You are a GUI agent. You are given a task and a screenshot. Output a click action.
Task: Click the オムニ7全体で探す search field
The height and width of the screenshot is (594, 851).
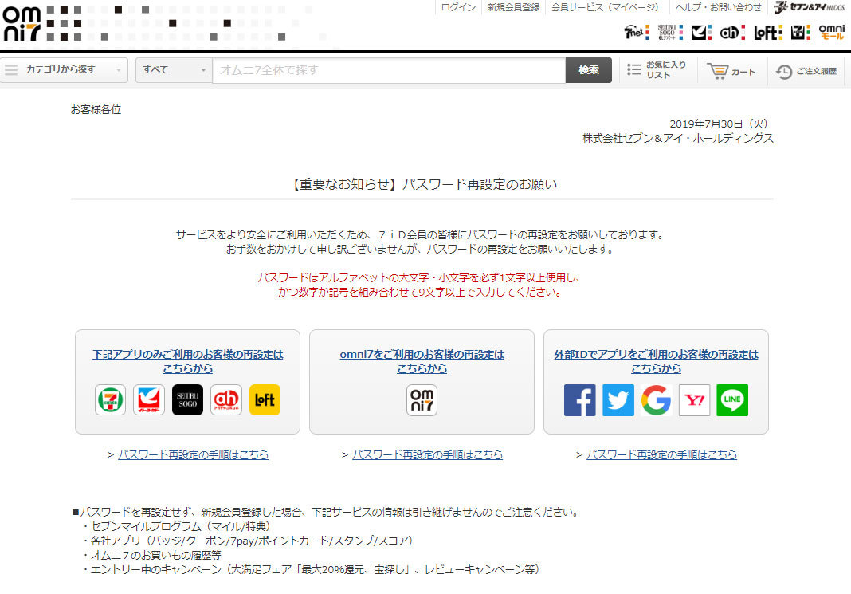coord(389,70)
